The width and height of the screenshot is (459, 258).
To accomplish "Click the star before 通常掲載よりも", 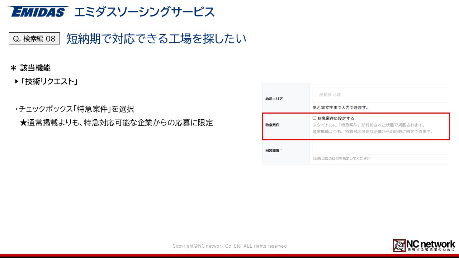I will [23, 123].
